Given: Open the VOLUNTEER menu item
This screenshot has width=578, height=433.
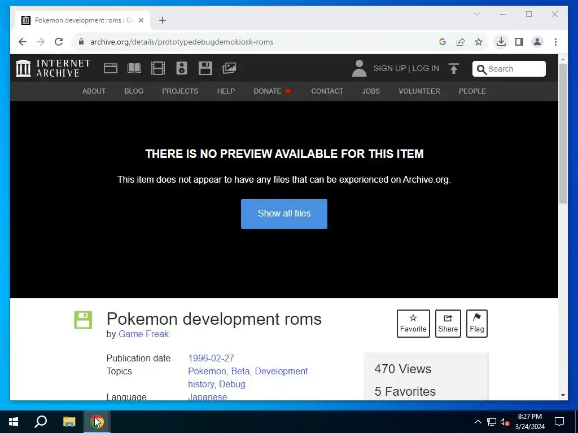Looking at the screenshot, I should coord(419,91).
